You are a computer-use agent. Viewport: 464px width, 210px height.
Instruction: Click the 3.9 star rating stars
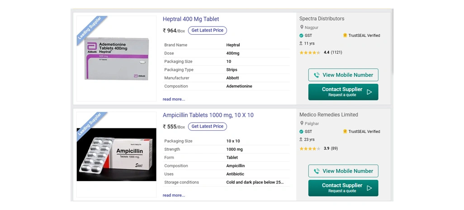(310, 149)
